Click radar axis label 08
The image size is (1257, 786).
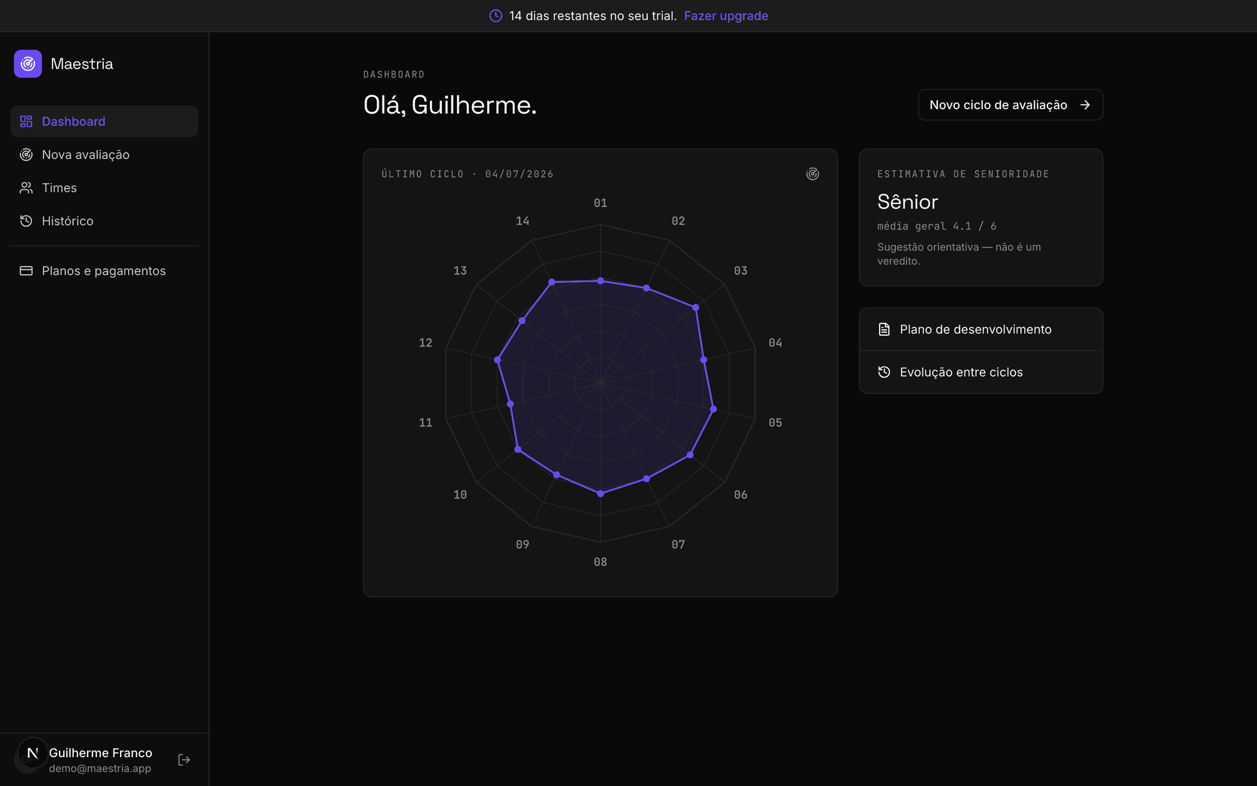pos(601,562)
